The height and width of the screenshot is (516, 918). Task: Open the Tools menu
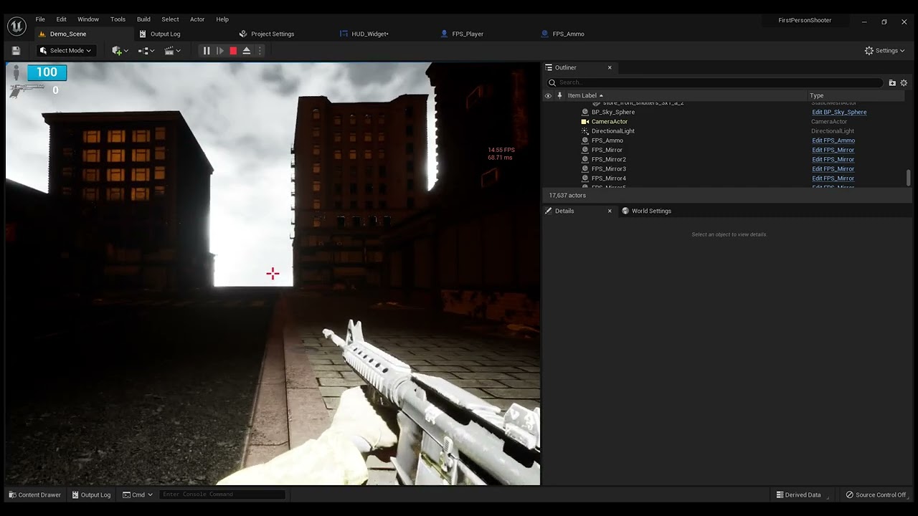coord(118,19)
